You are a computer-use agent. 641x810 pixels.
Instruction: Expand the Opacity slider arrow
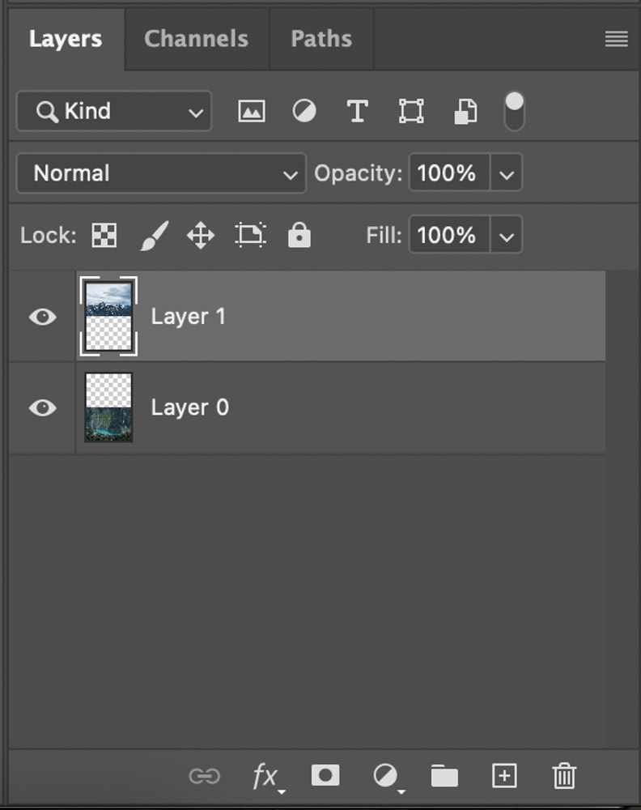click(x=507, y=173)
